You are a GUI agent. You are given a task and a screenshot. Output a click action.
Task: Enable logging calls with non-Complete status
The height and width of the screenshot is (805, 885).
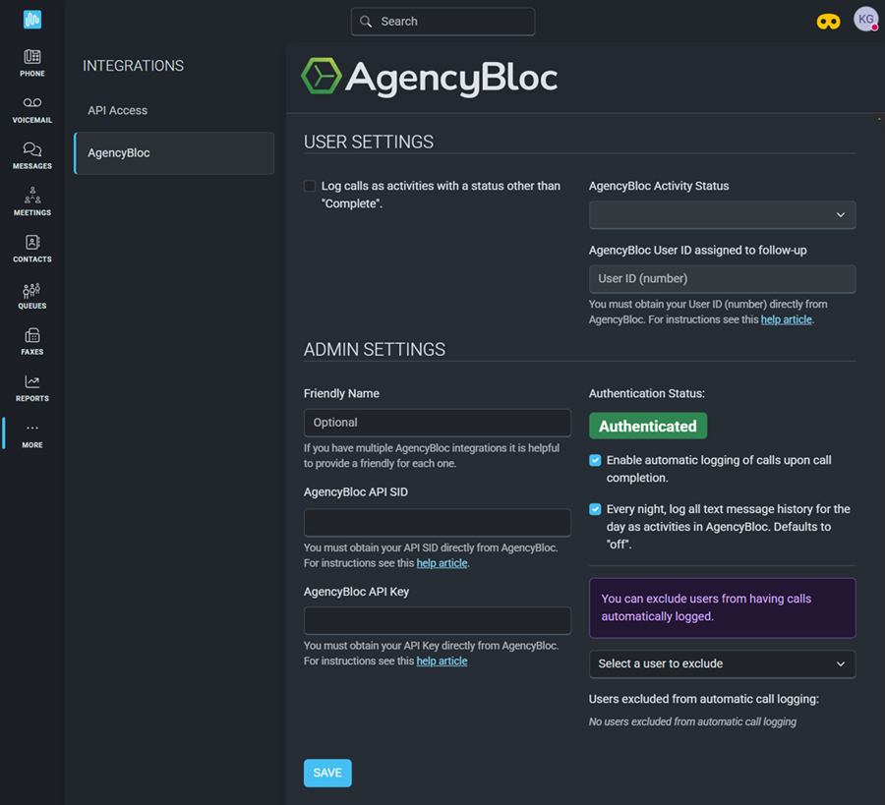(310, 186)
